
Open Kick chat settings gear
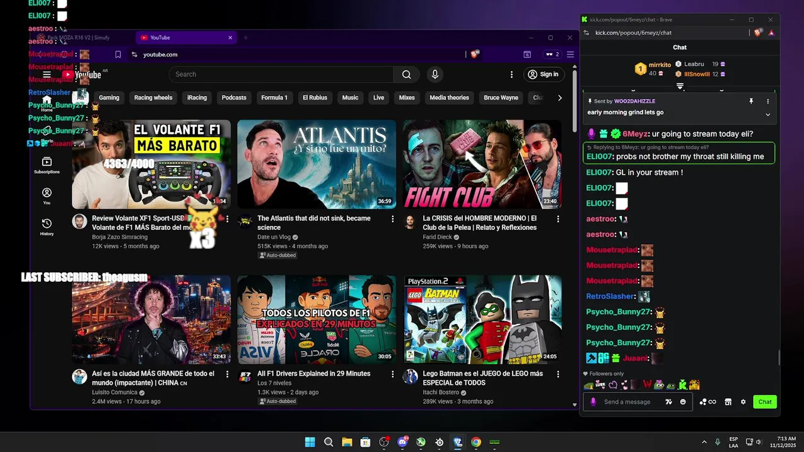click(743, 402)
